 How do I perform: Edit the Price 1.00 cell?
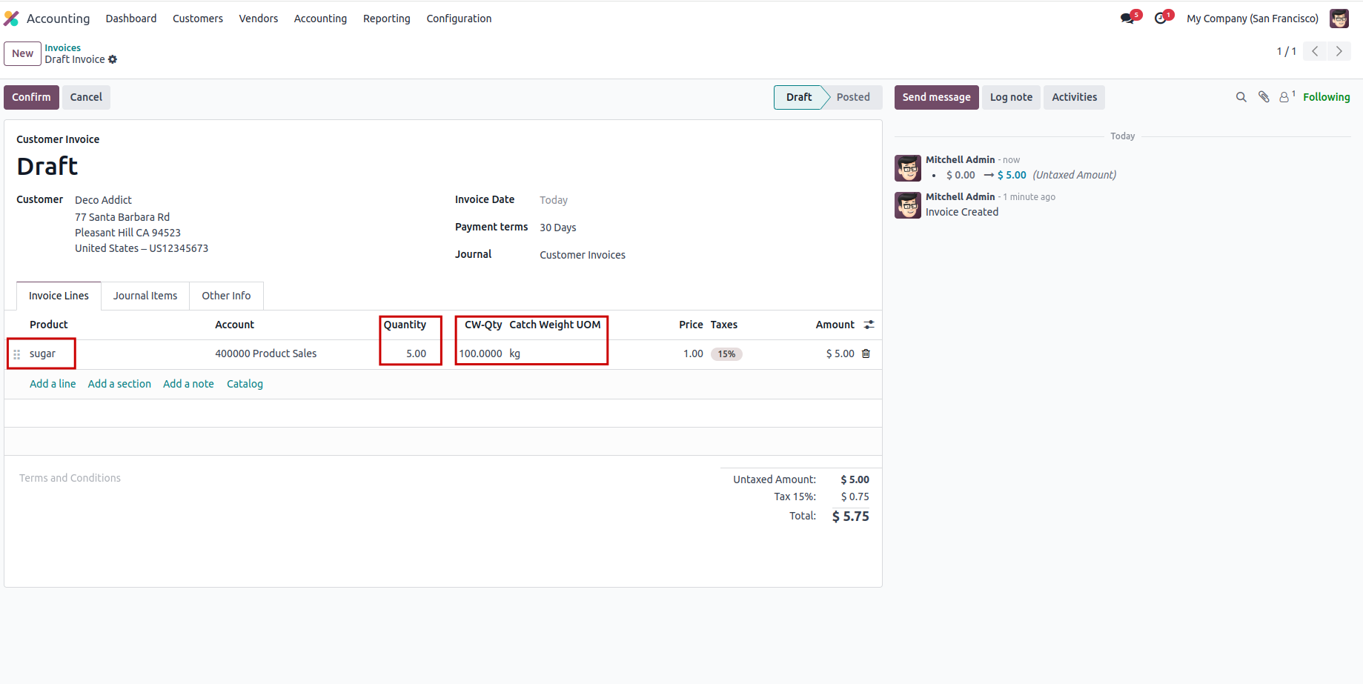click(693, 353)
